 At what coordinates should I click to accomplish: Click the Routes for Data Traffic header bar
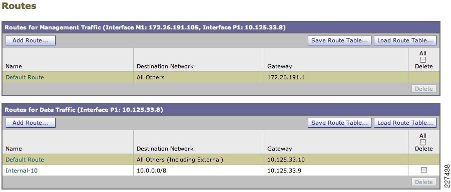221,110
